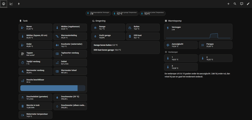Open Verdamper sensor 2 card
This screenshot has width=252, height=120.
click(x=215, y=58)
